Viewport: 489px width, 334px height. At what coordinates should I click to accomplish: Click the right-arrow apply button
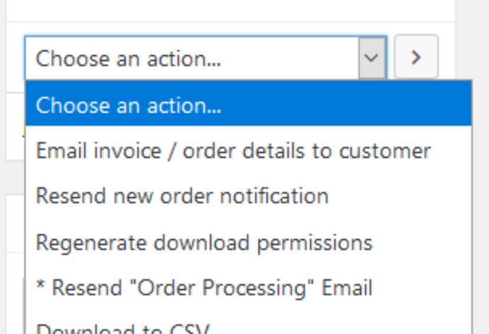click(416, 57)
